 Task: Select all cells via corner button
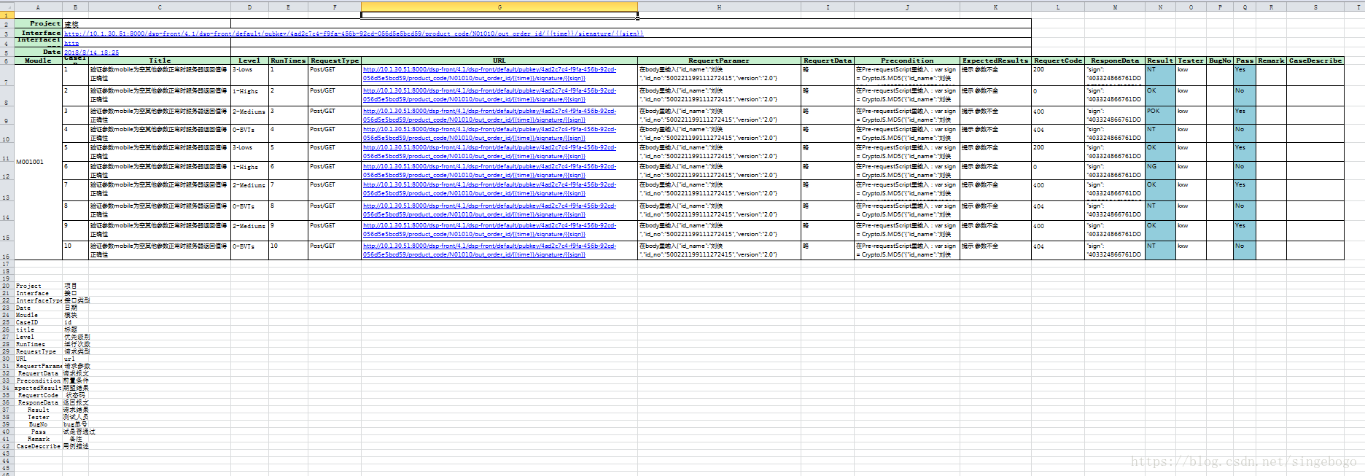pyautogui.click(x=7, y=7)
